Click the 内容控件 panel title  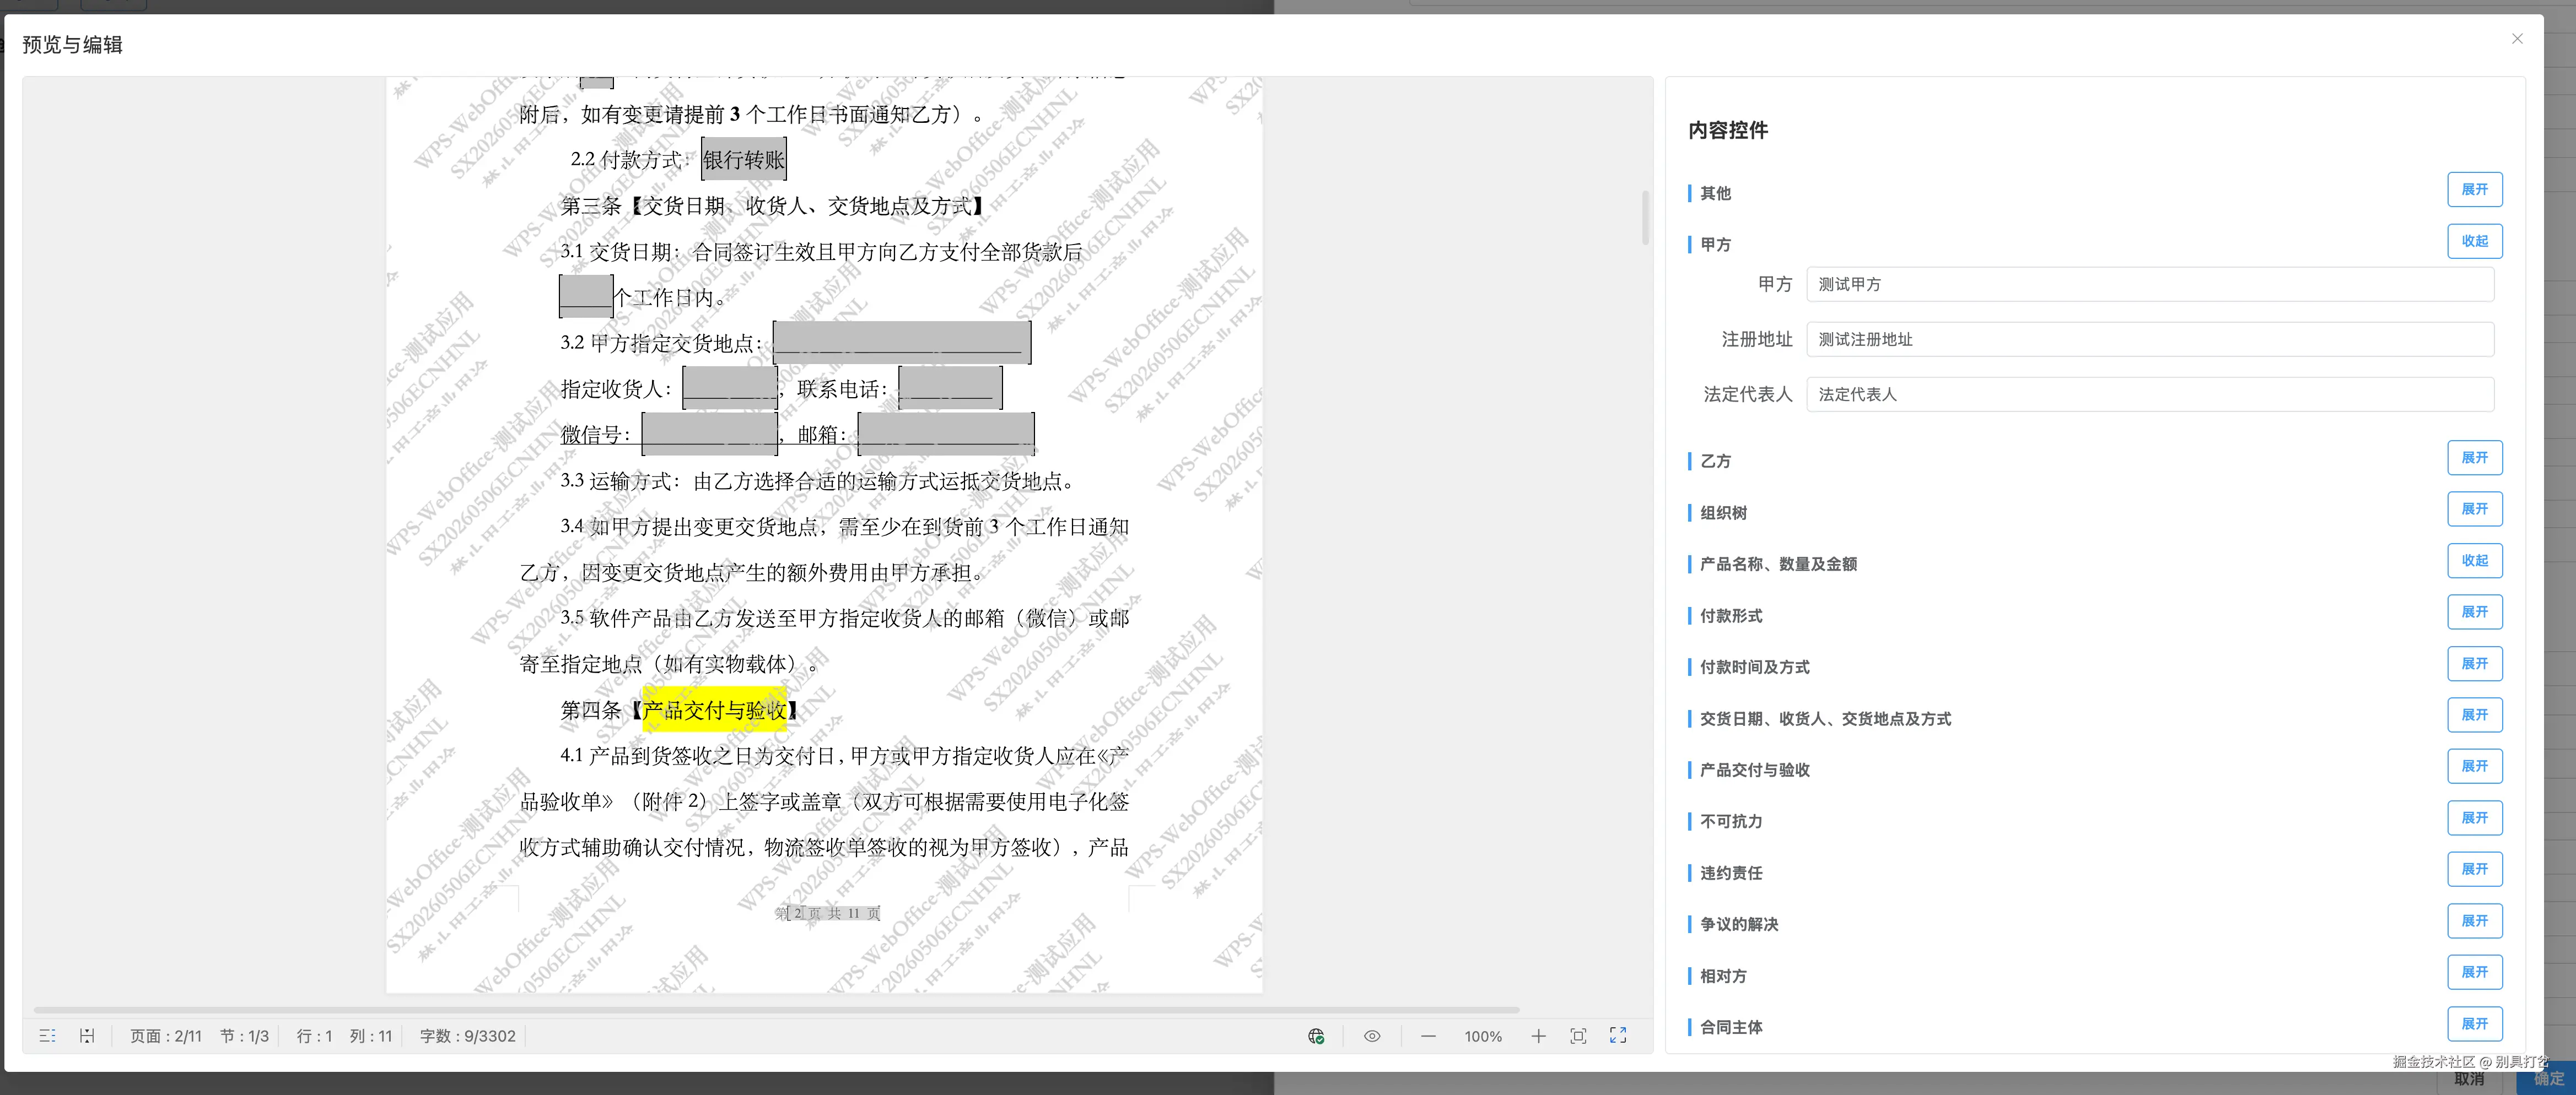1728,130
